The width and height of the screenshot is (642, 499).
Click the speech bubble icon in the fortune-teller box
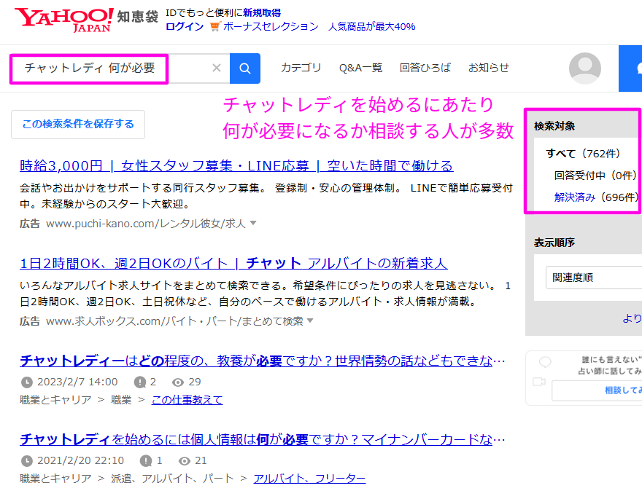pos(545,361)
